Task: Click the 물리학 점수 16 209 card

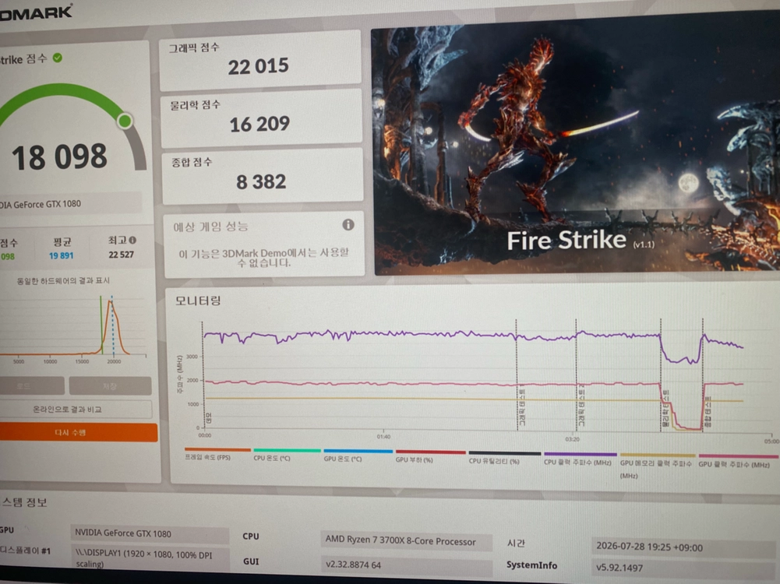Action: (x=262, y=118)
